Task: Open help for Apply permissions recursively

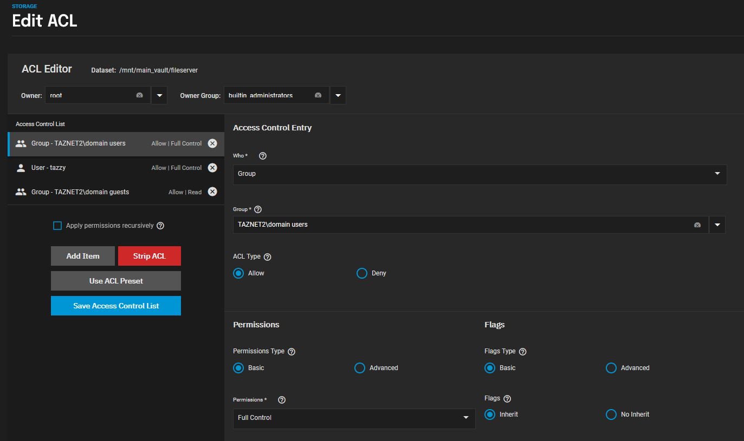Action: point(160,226)
